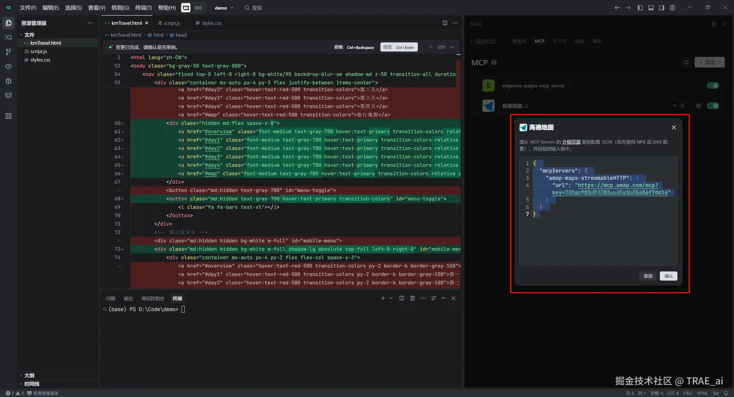
Task: Go back via 返回对话
Action: point(482,41)
